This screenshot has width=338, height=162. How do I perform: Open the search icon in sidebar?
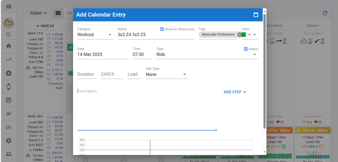click(x=9, y=35)
